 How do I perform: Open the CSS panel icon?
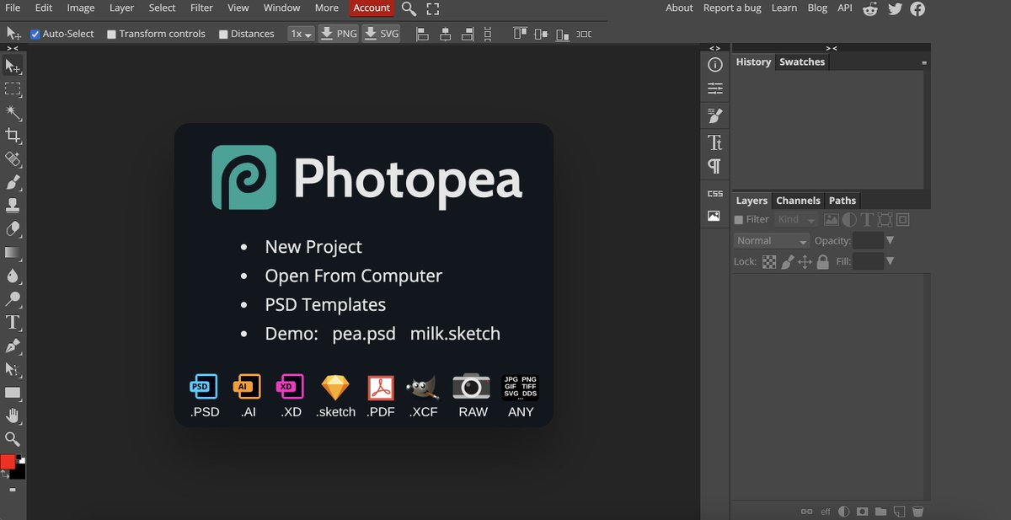(714, 193)
